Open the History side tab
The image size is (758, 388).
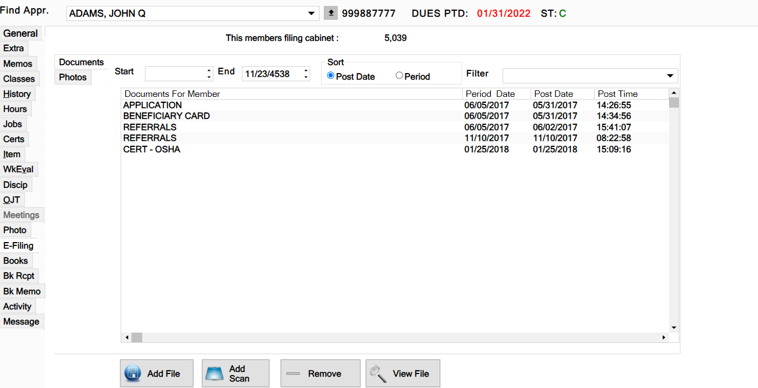tap(17, 94)
